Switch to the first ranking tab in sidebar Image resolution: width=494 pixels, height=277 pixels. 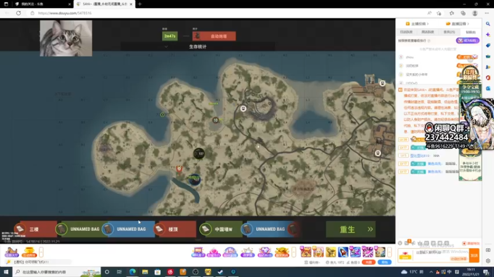coord(406,32)
